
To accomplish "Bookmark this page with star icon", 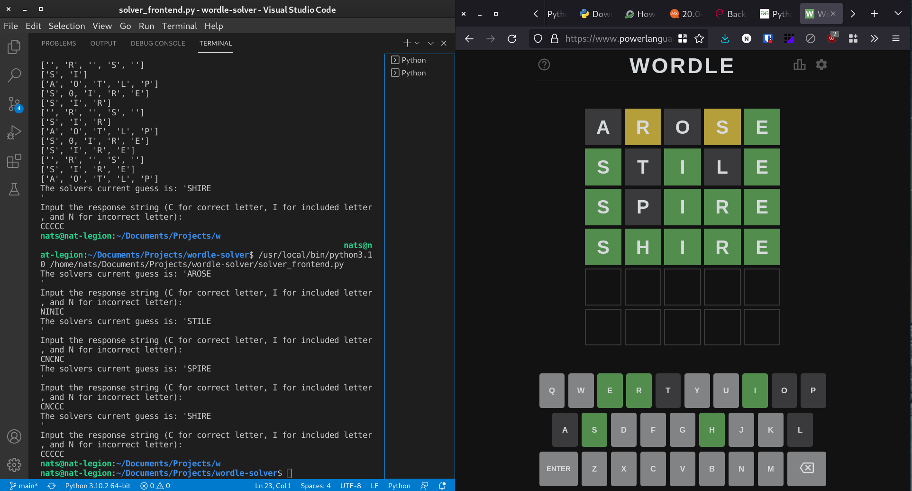I will (699, 39).
